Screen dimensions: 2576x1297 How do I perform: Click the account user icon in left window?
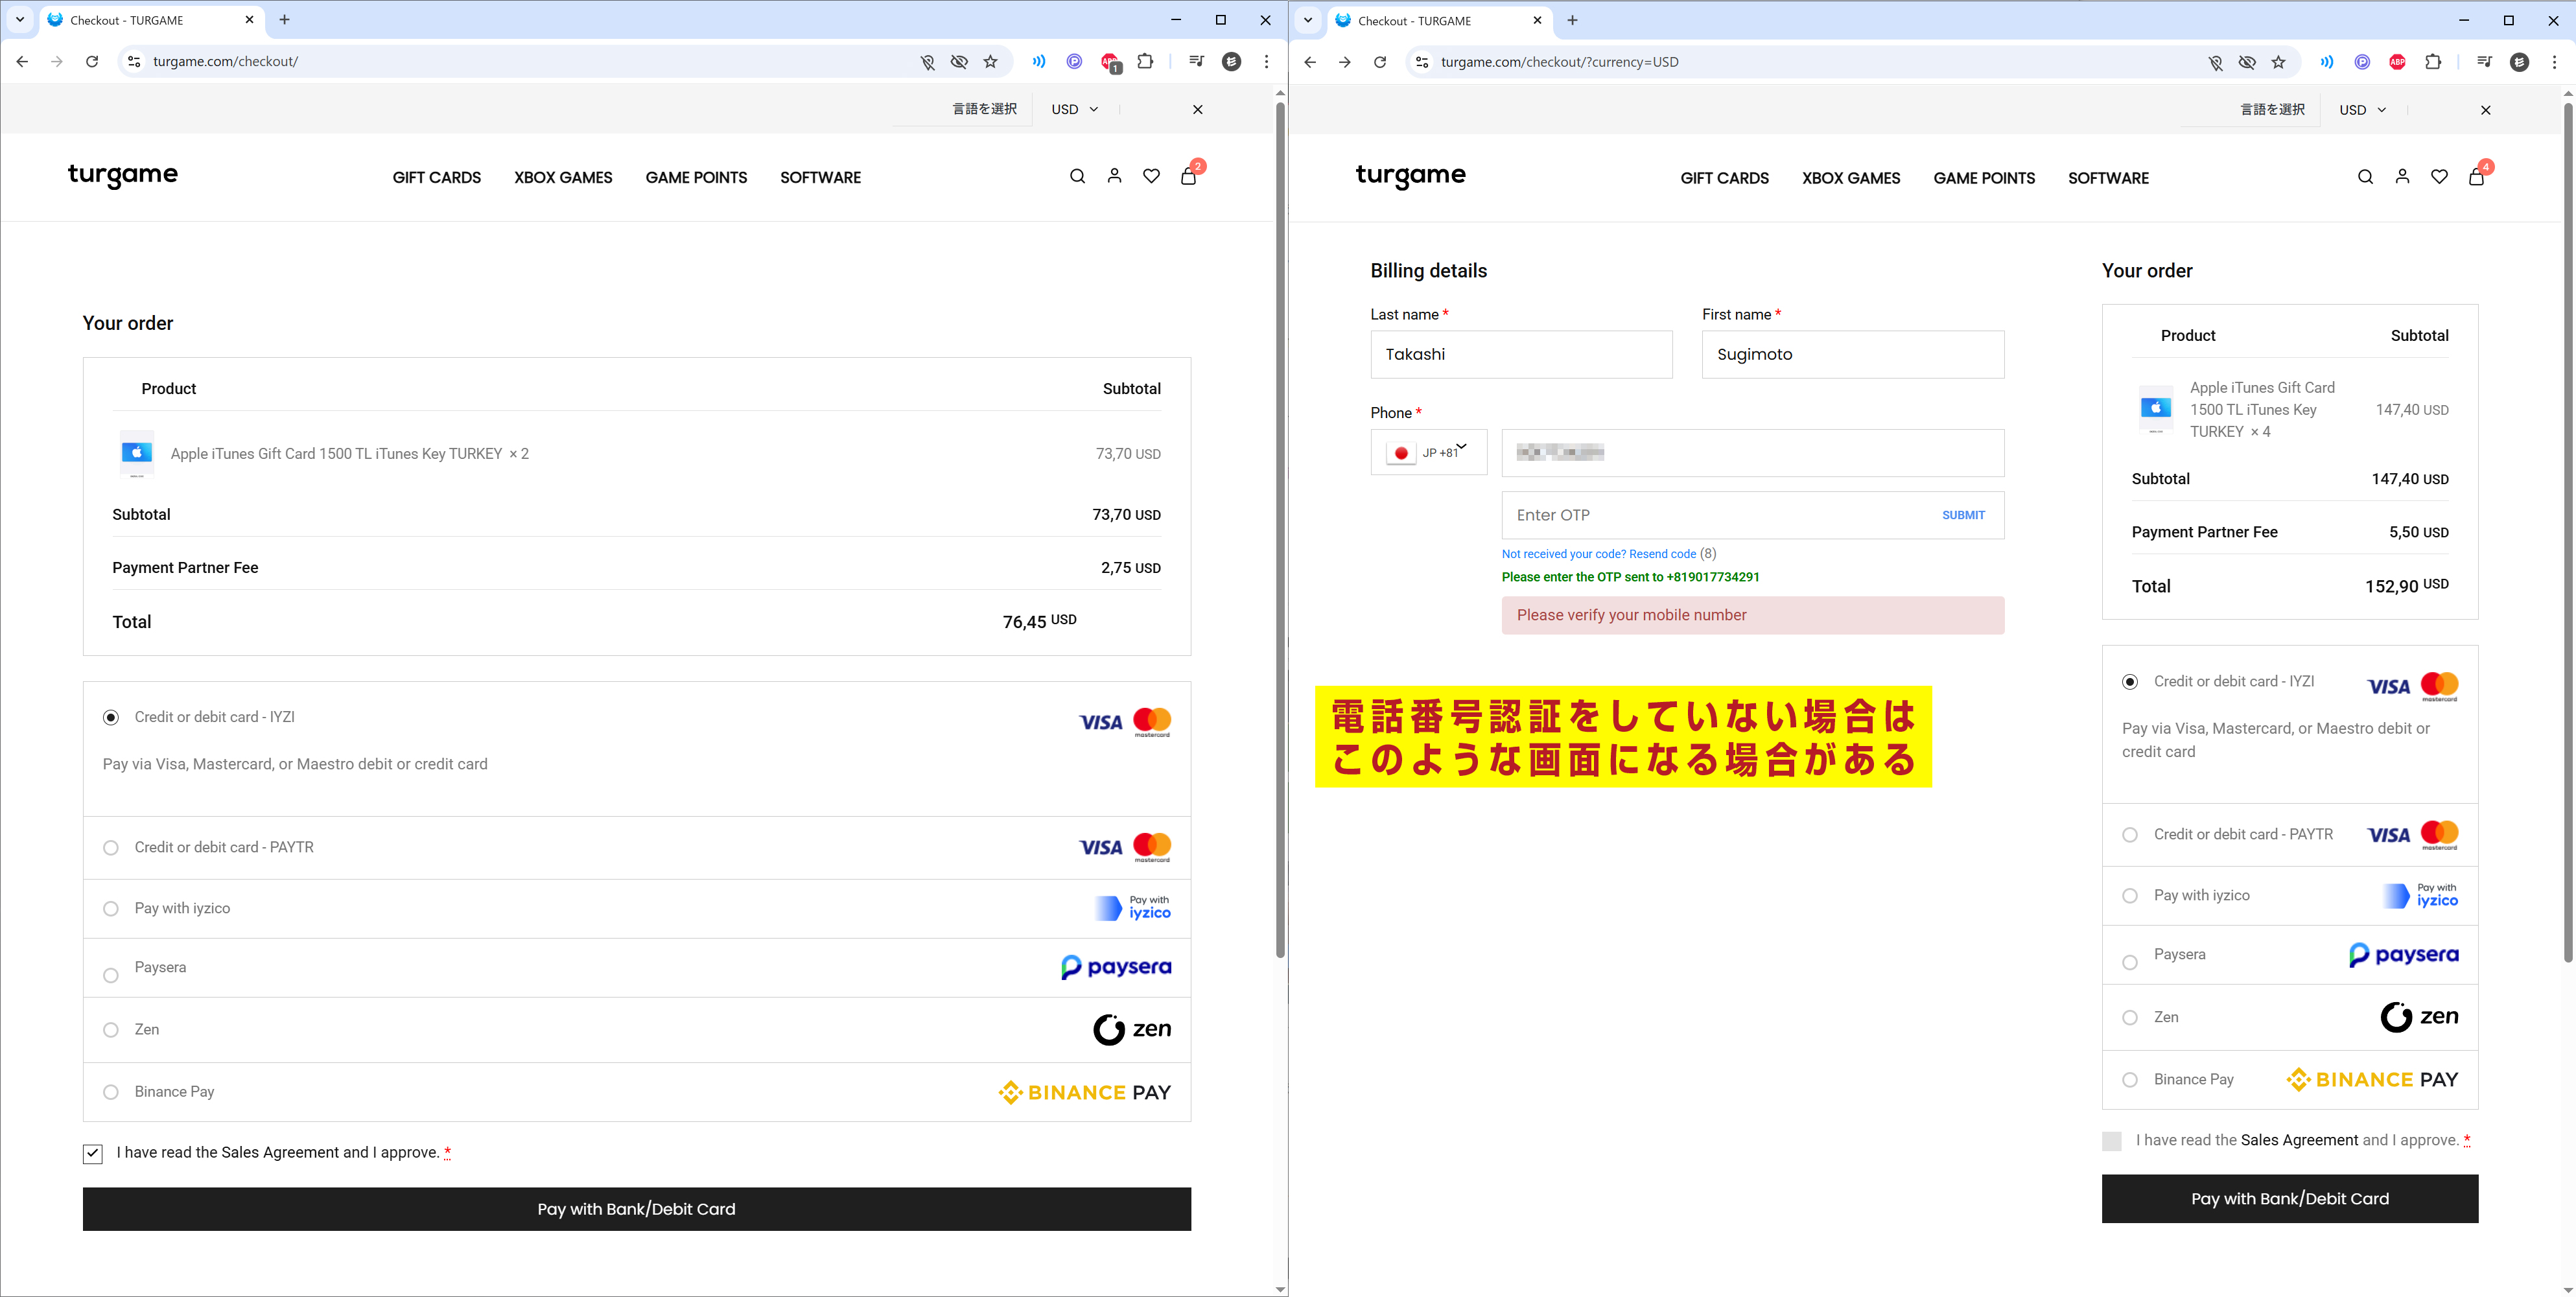[x=1114, y=176]
